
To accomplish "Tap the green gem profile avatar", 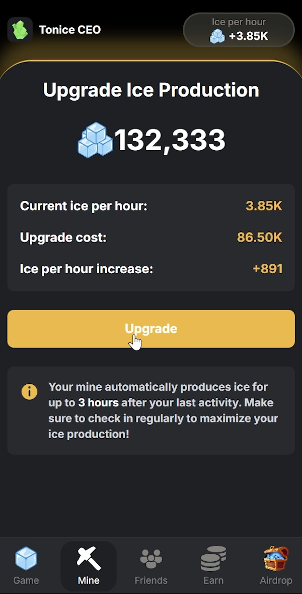I will tap(19, 30).
